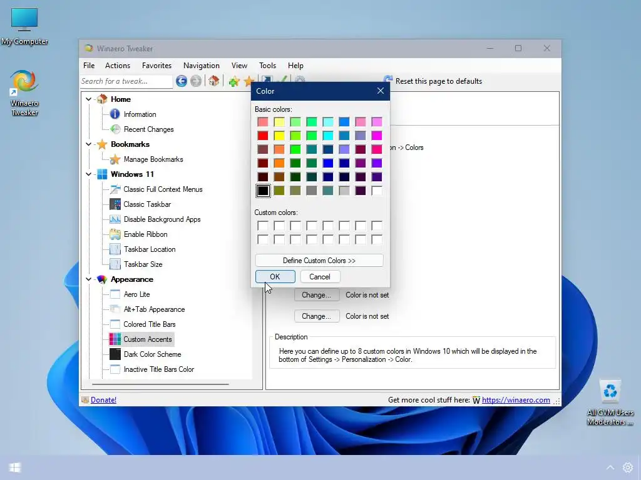
Task: Select the white basic color swatch
Action: pos(377,191)
